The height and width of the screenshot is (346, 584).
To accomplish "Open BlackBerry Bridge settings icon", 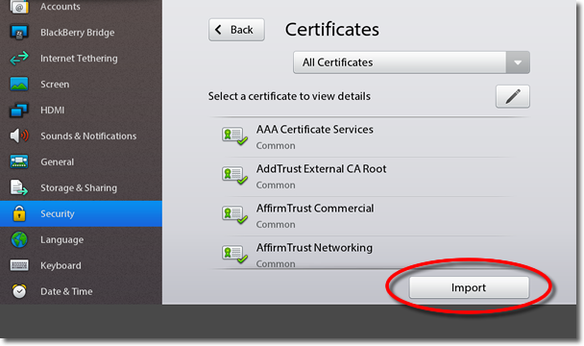I will (18, 33).
